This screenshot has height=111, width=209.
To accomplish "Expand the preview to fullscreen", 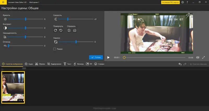I will [204, 57].
